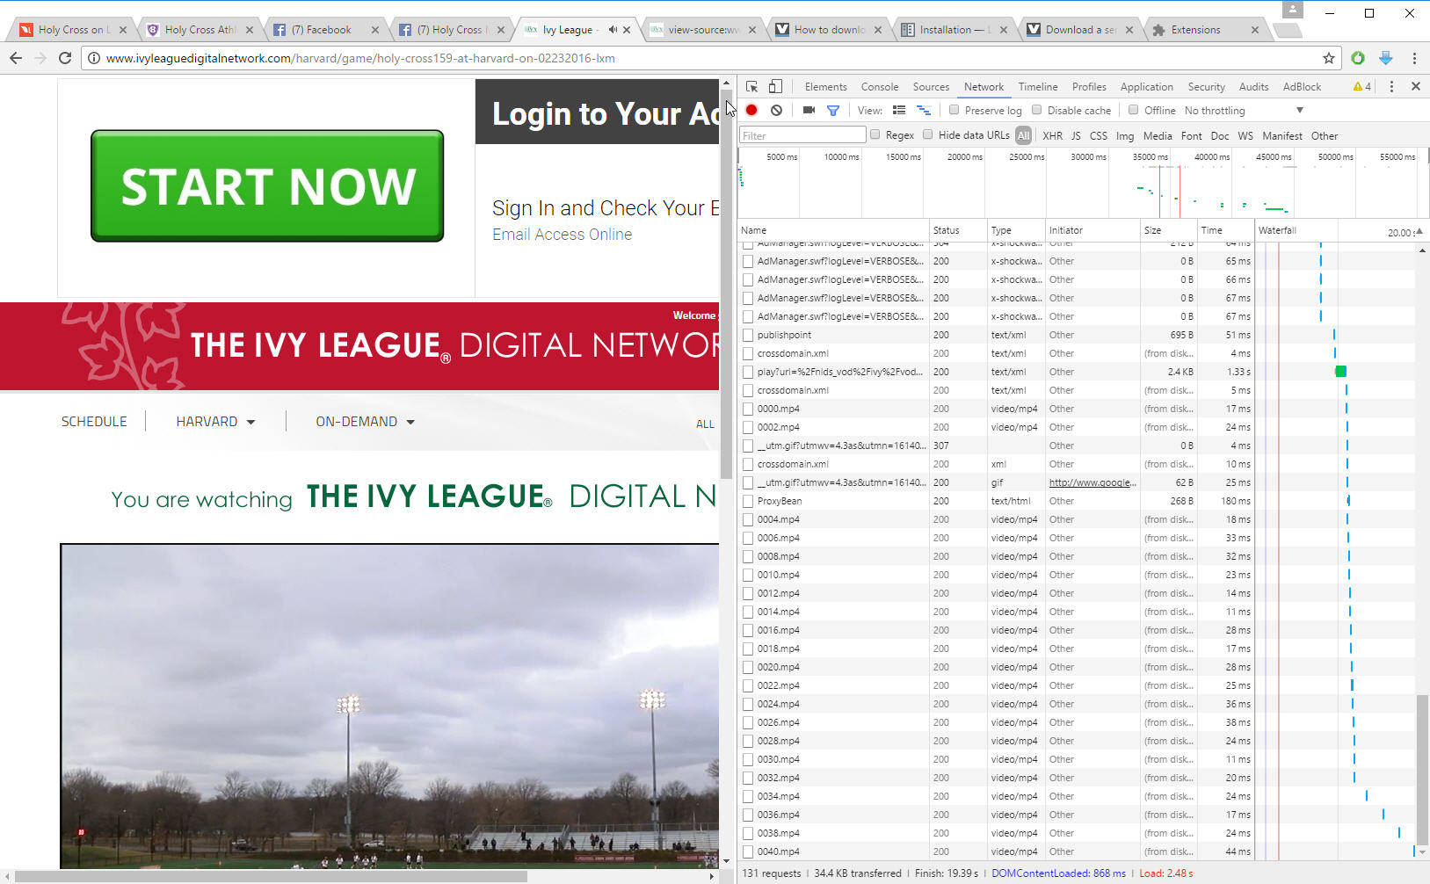
Task: Check the Offline checkbox
Action: coord(1133,110)
